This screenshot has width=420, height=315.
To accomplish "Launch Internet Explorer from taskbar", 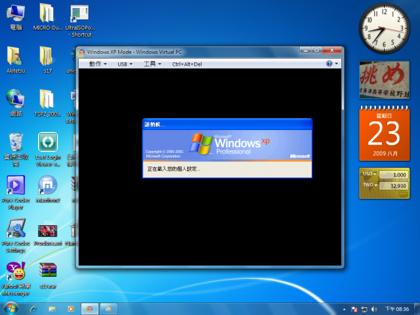I will tap(33, 309).
